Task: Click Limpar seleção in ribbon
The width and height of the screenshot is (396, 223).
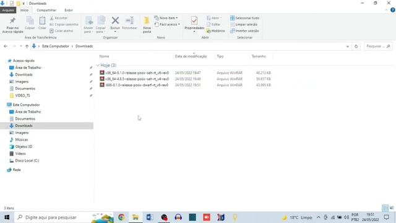Action: (x=244, y=24)
